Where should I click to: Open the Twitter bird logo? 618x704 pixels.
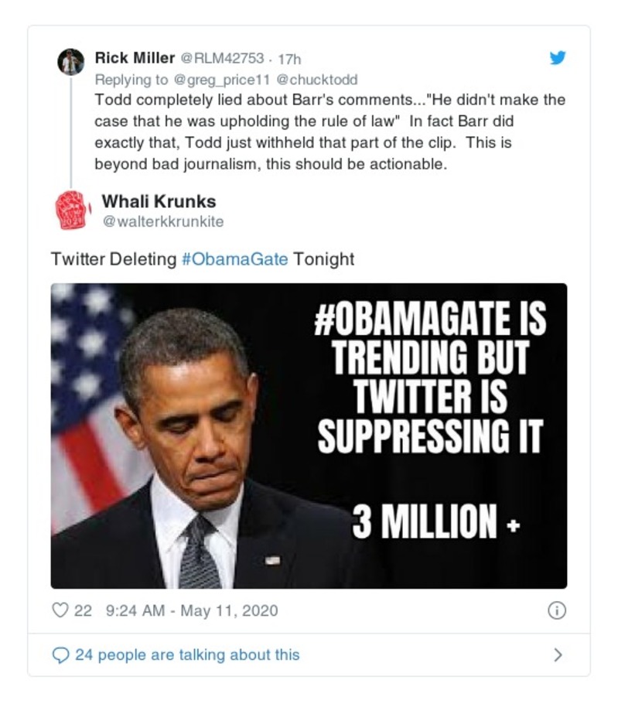[x=557, y=58]
